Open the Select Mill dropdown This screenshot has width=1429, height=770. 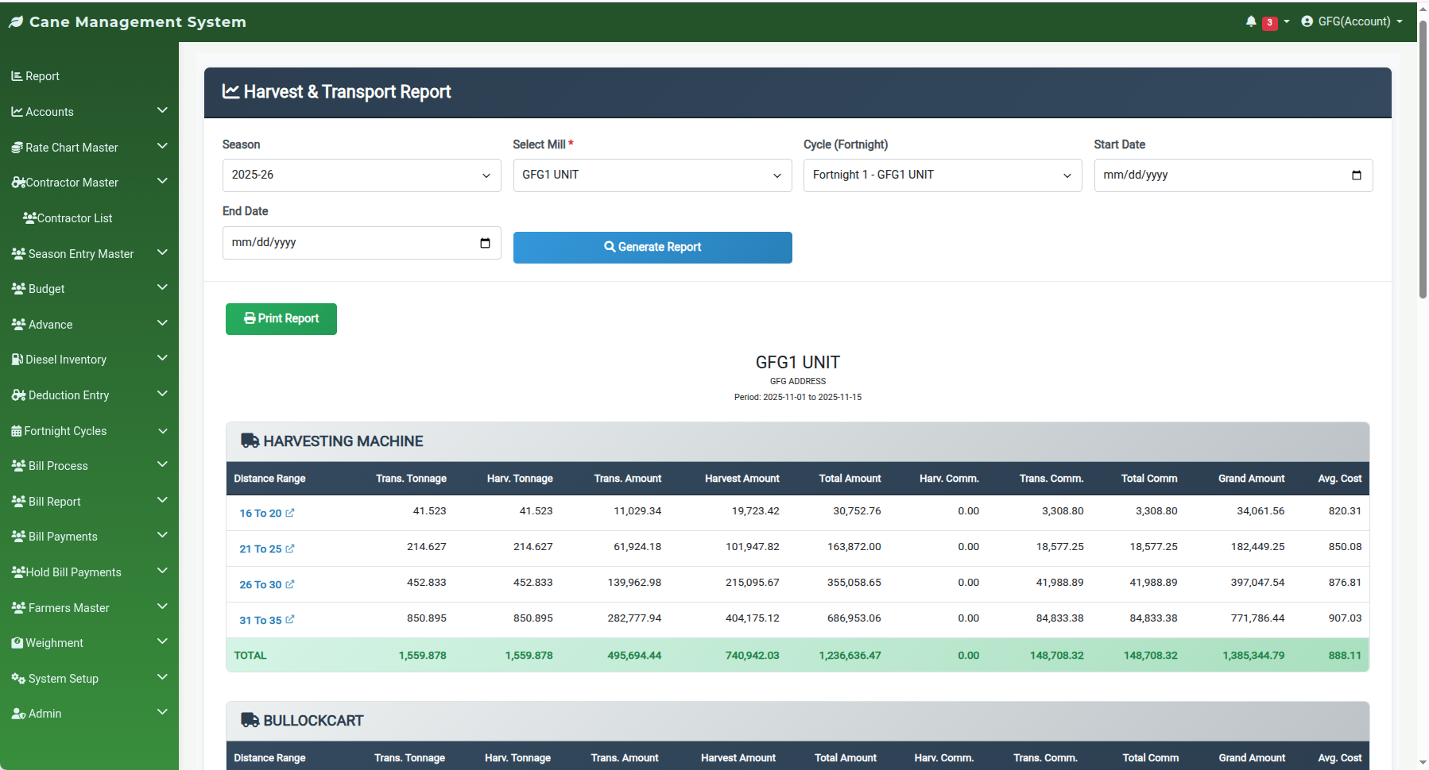(653, 175)
